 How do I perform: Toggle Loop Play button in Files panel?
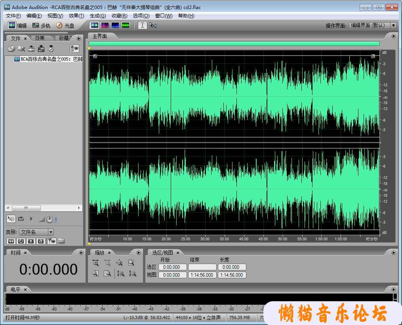pos(21,219)
